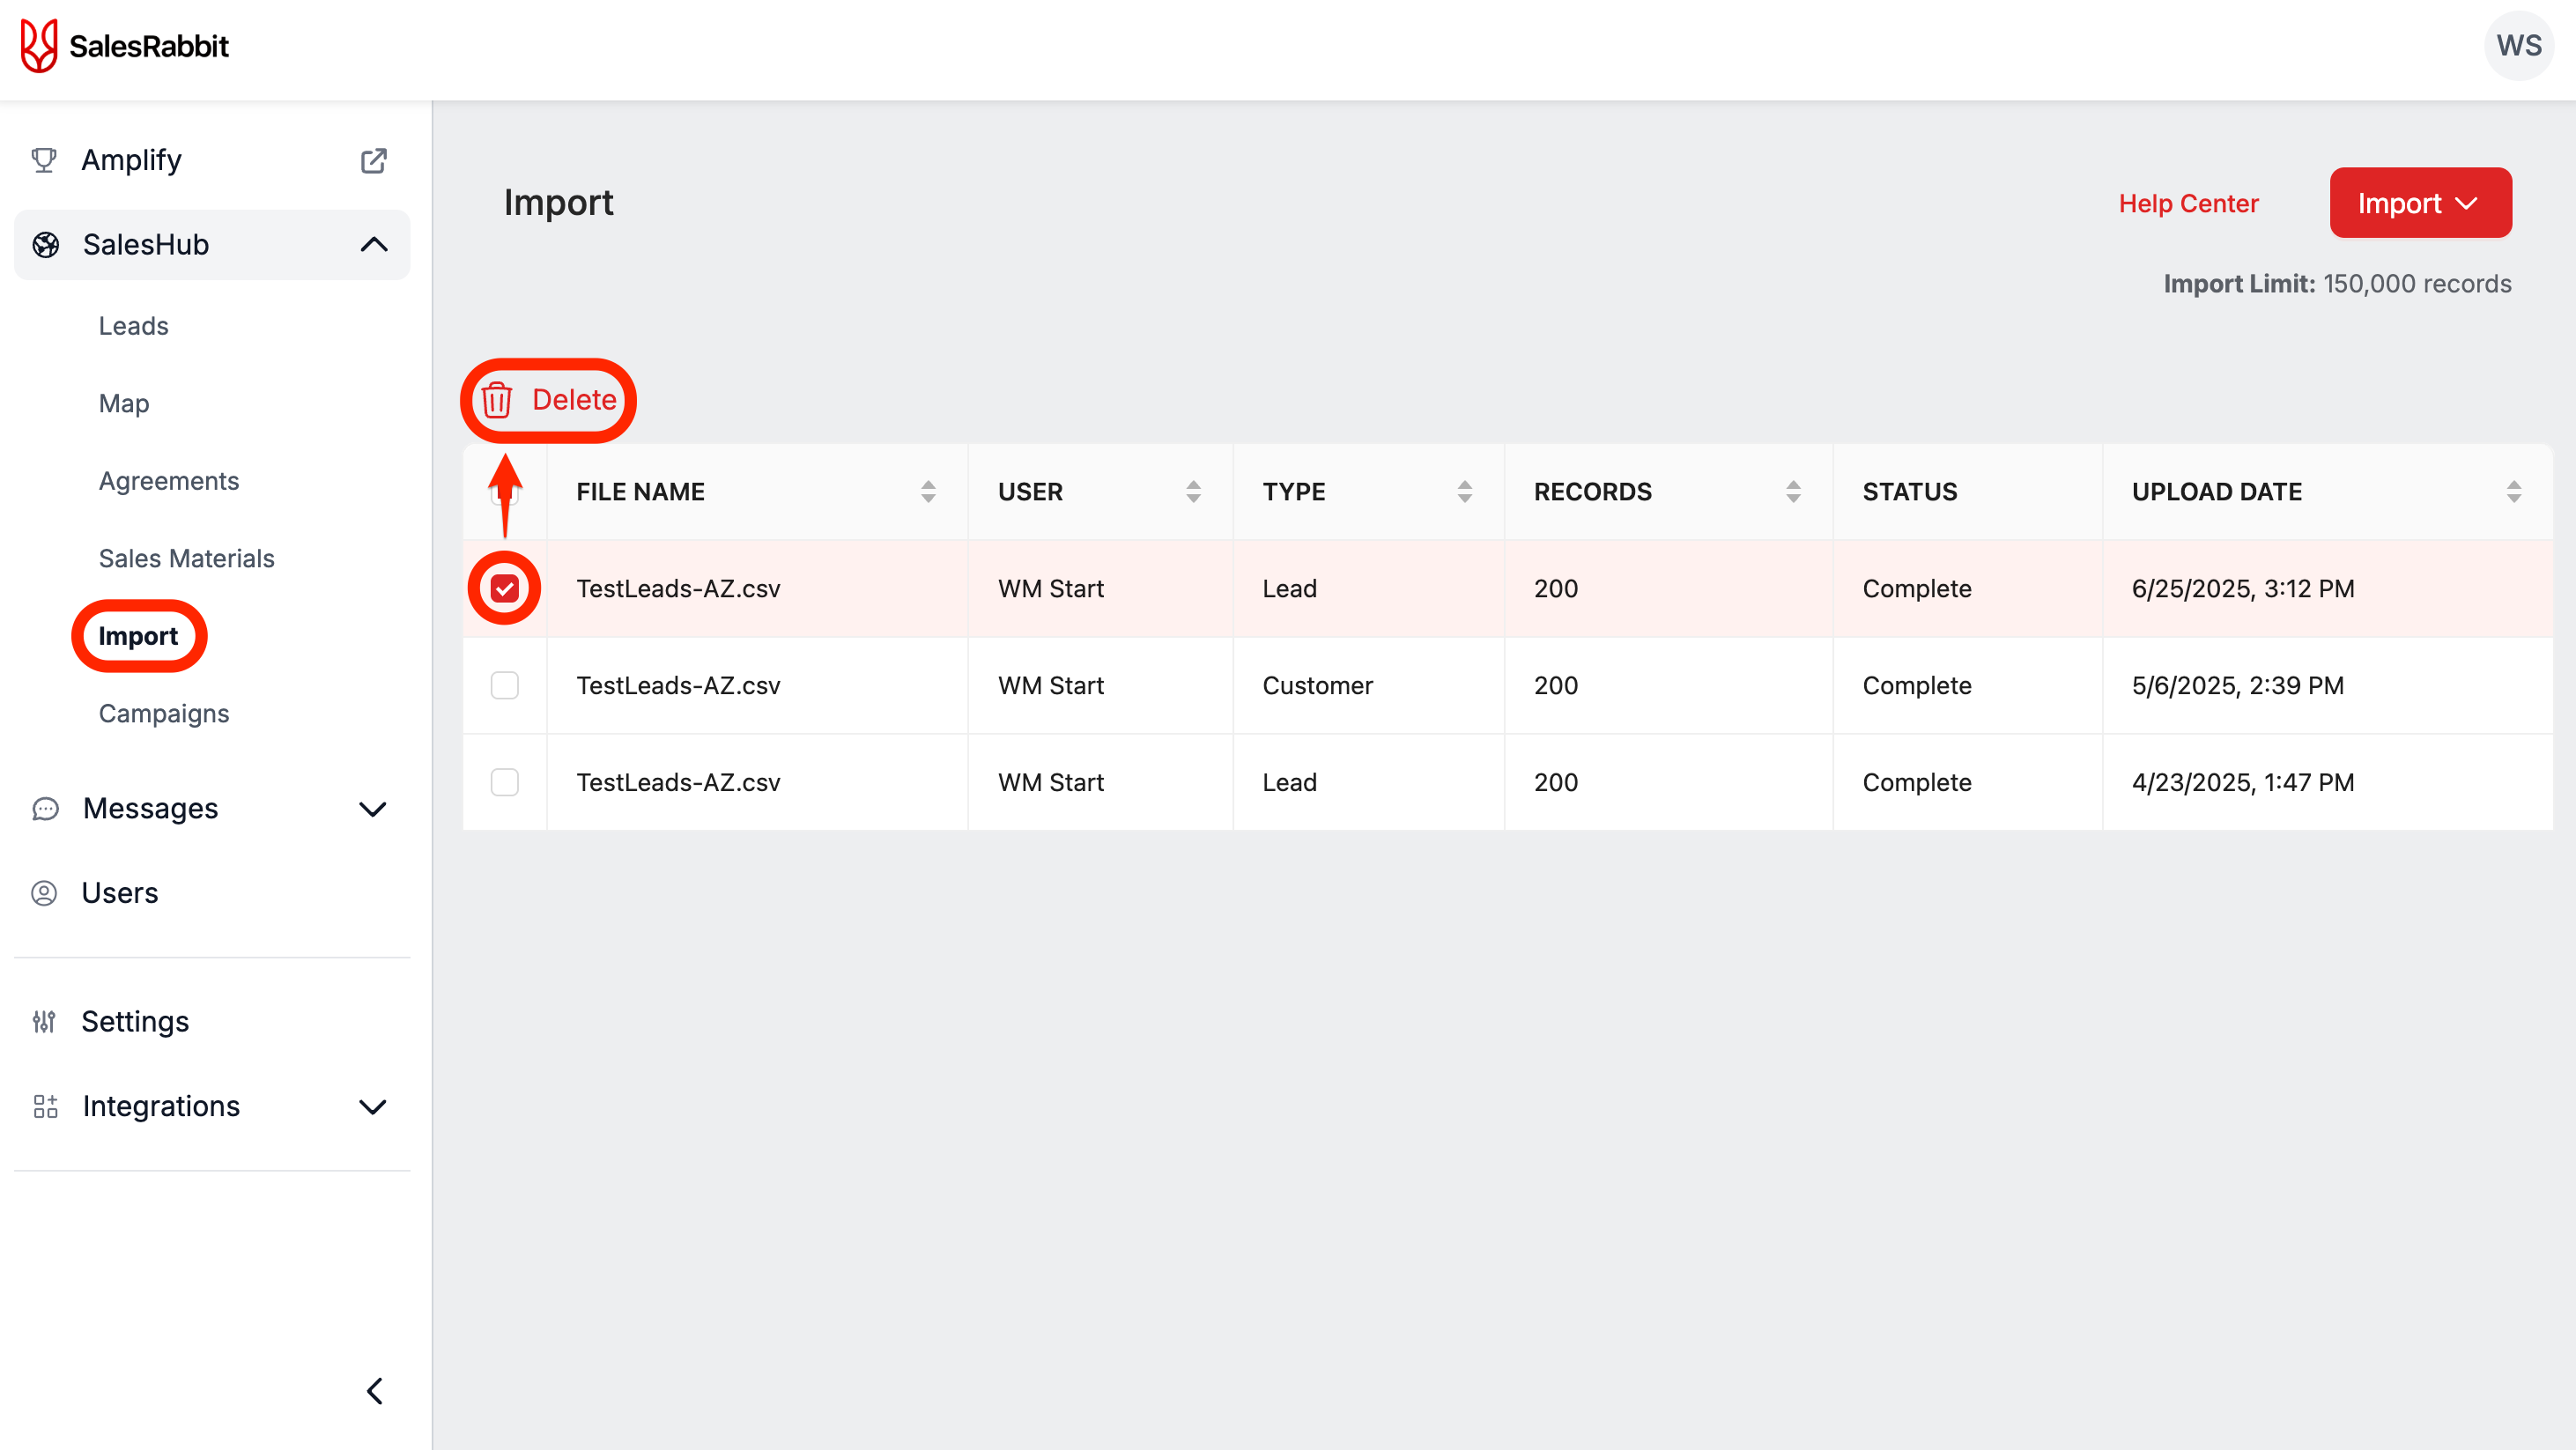Go to Users page

pyautogui.click(x=120, y=893)
